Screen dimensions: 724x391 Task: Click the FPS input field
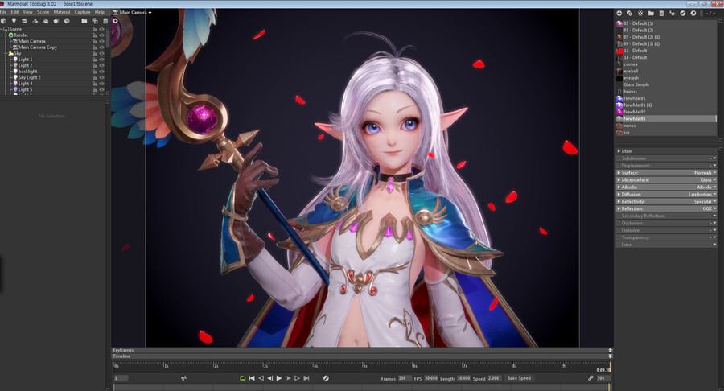coord(431,378)
